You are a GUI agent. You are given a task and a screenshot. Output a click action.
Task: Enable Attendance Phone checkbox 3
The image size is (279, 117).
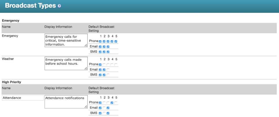click(x=108, y=103)
